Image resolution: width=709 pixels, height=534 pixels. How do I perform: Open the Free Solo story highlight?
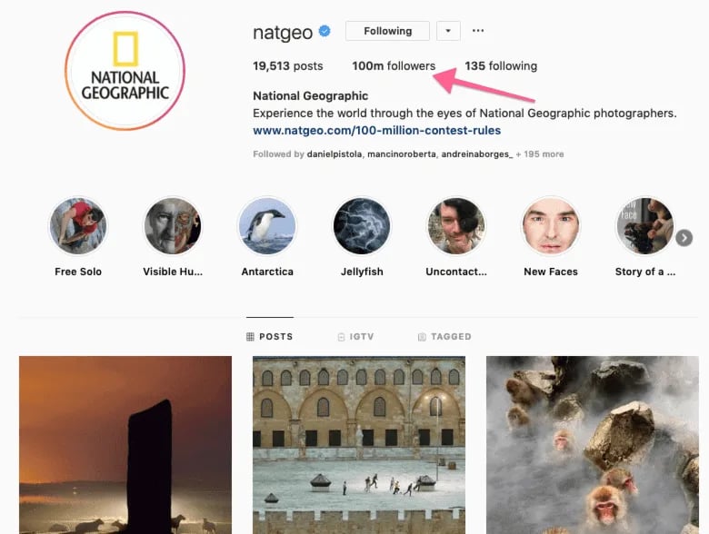point(78,227)
